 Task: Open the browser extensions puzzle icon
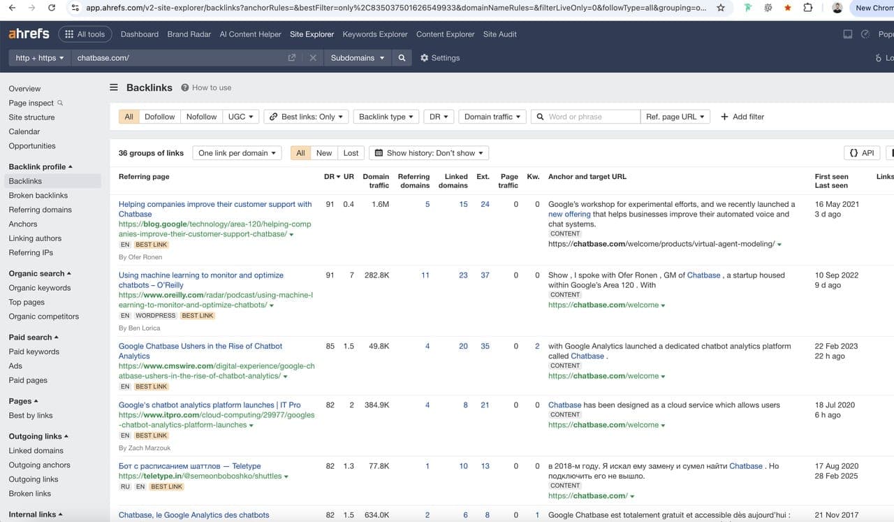pyautogui.click(x=807, y=8)
